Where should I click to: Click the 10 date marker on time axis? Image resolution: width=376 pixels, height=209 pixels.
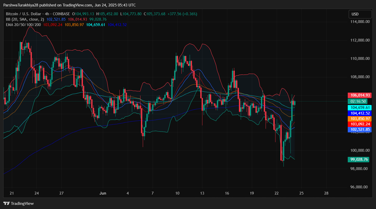(177, 193)
